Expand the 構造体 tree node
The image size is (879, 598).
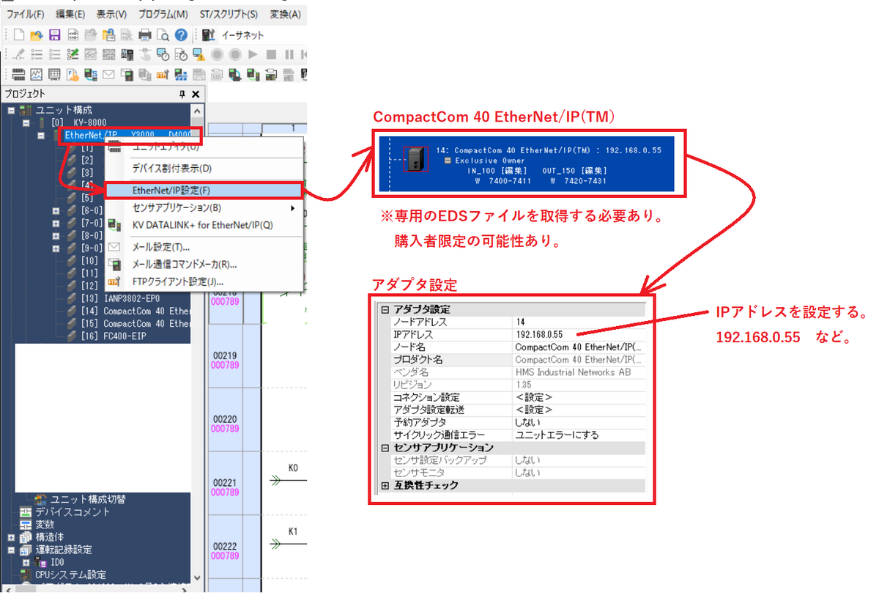[12, 537]
